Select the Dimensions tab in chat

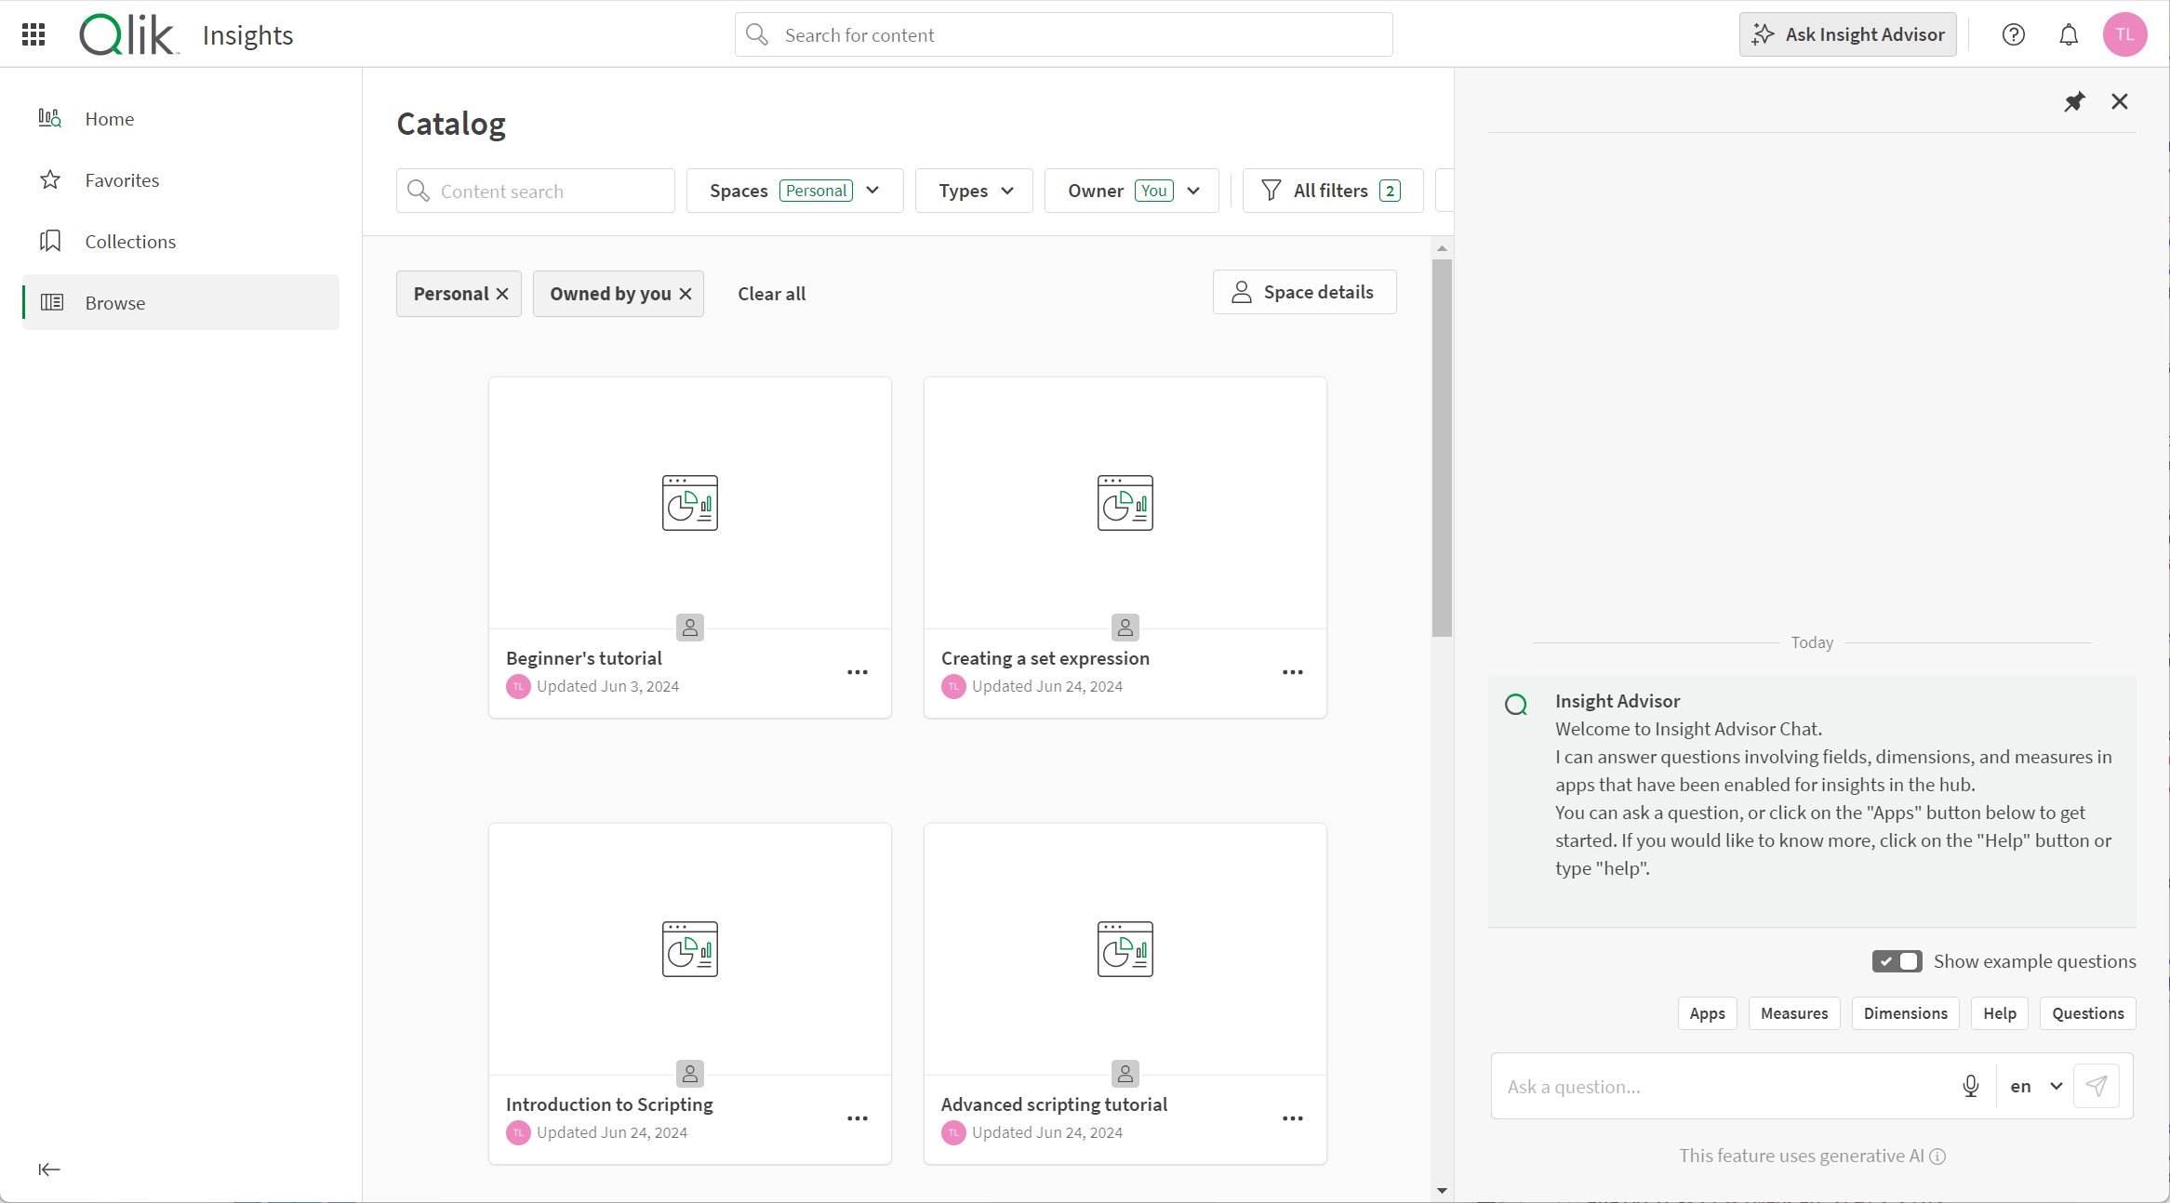point(1906,1011)
